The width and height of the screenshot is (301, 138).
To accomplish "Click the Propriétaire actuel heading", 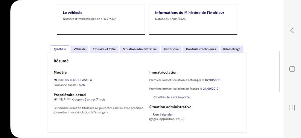I will click(70, 95).
